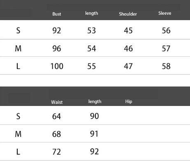Screen dimensions: 190x161
Task: Click top length value 53
Action: tap(92, 30)
